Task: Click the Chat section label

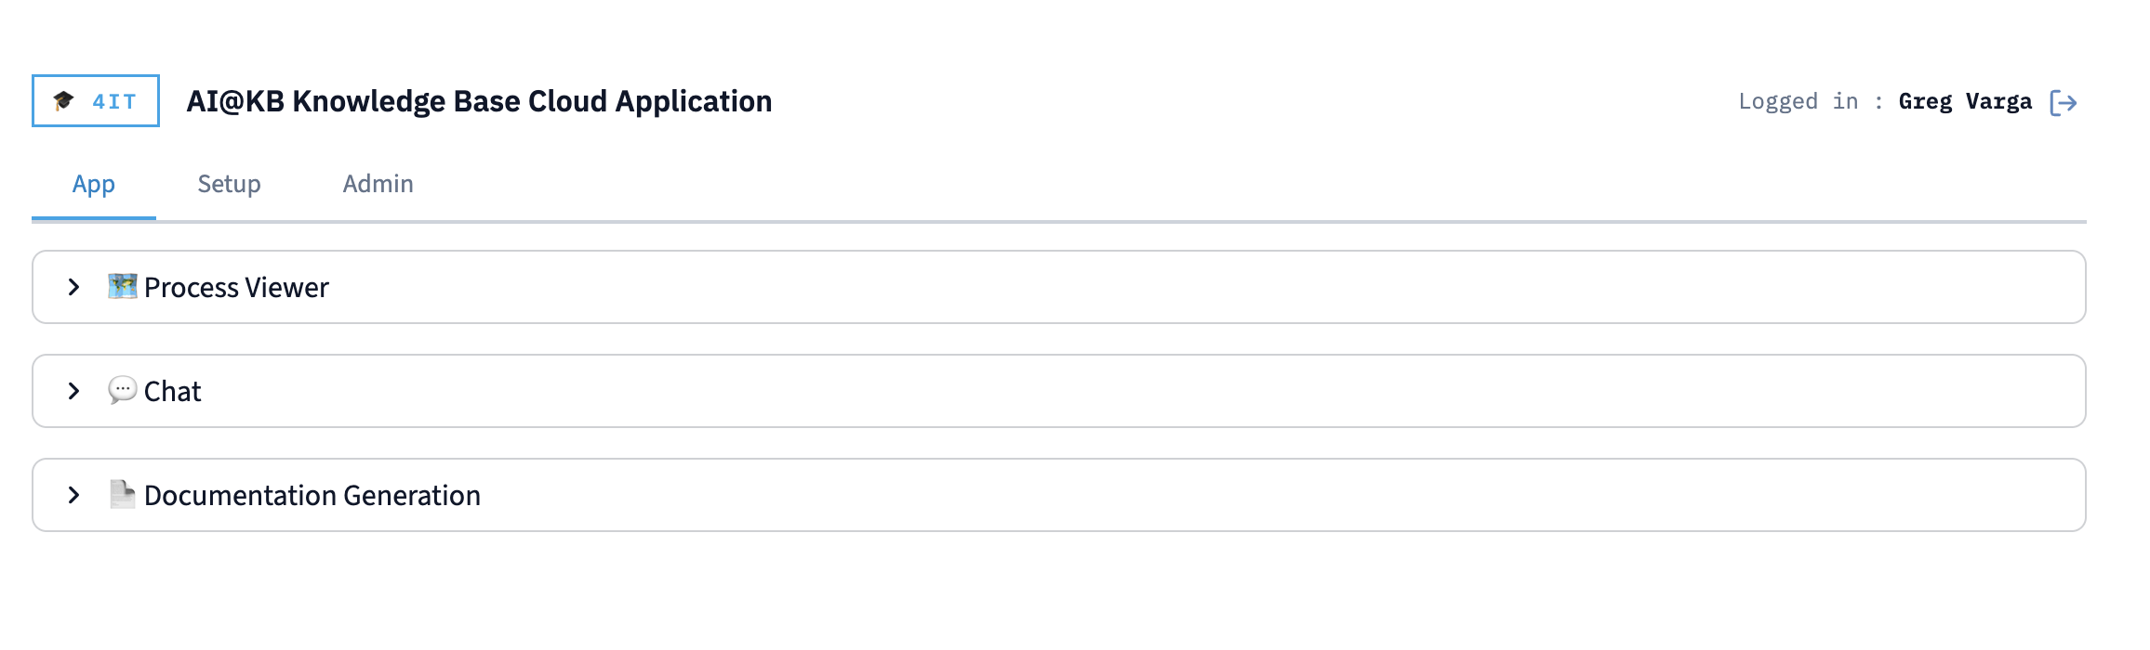Action: [173, 392]
